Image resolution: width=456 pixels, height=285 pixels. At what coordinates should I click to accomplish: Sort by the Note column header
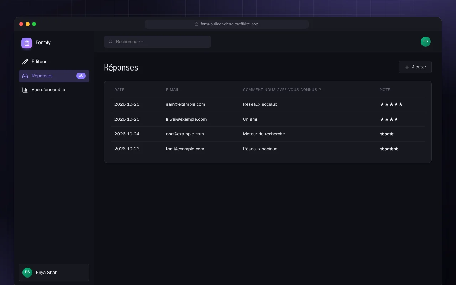[385, 90]
